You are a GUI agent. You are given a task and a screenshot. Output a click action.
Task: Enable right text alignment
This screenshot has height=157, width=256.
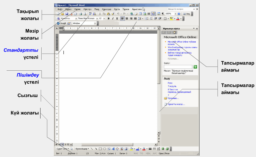(131, 18)
